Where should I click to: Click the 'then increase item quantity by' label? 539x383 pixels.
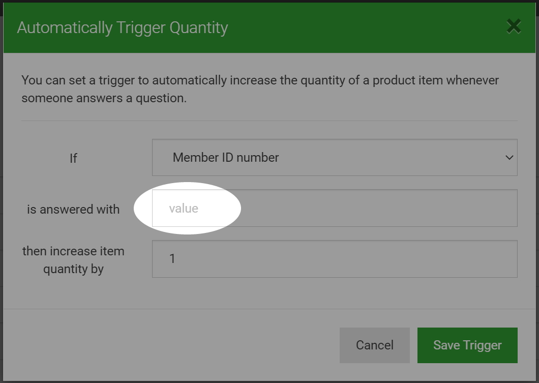tap(73, 260)
